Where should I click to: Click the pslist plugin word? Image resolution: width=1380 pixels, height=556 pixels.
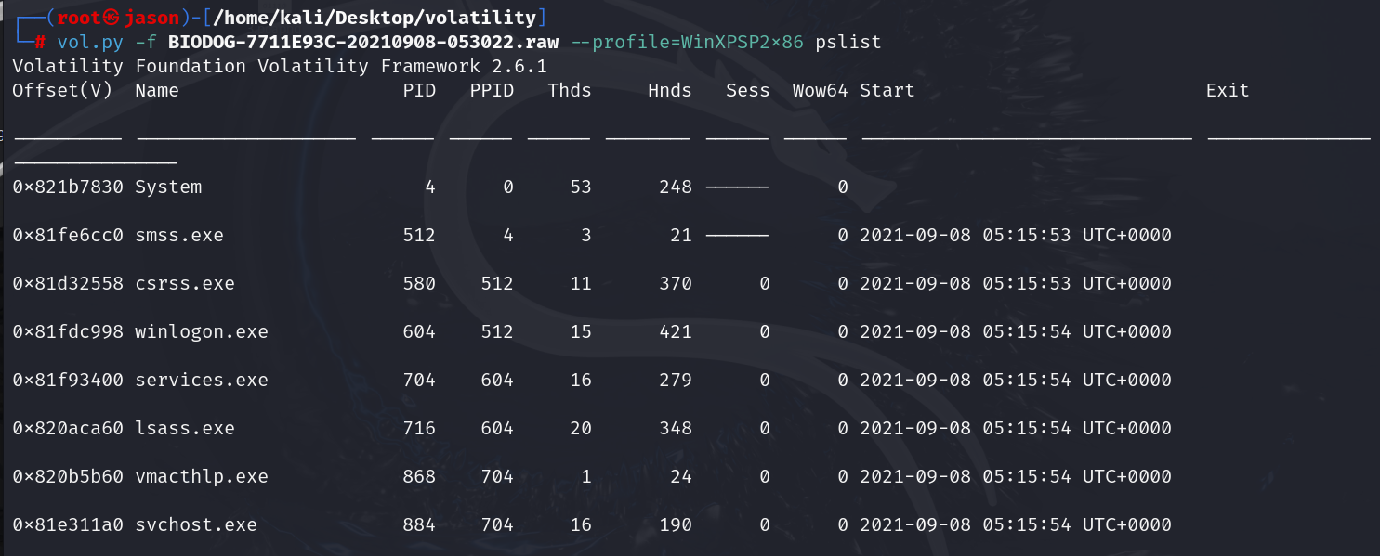pos(848,43)
